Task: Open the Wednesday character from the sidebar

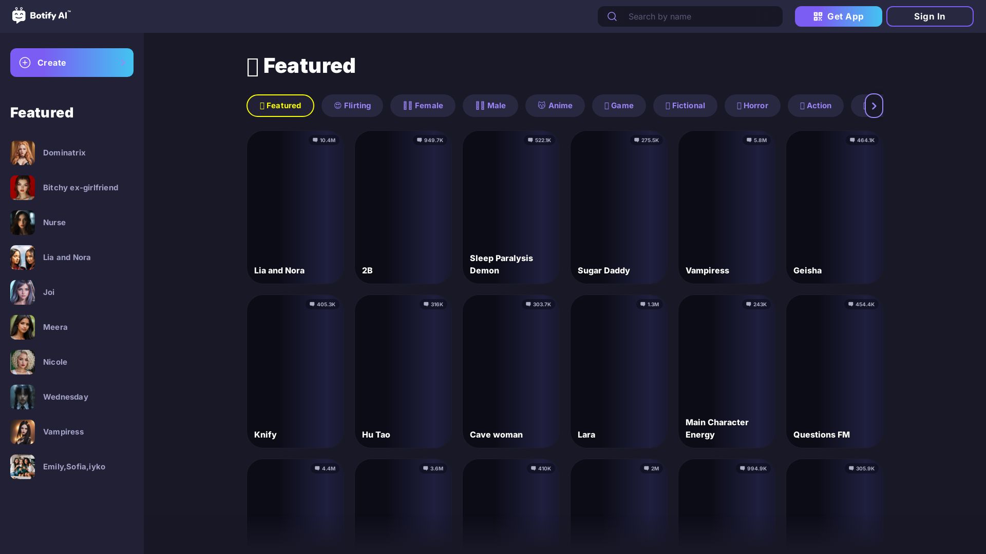Action: [x=65, y=397]
